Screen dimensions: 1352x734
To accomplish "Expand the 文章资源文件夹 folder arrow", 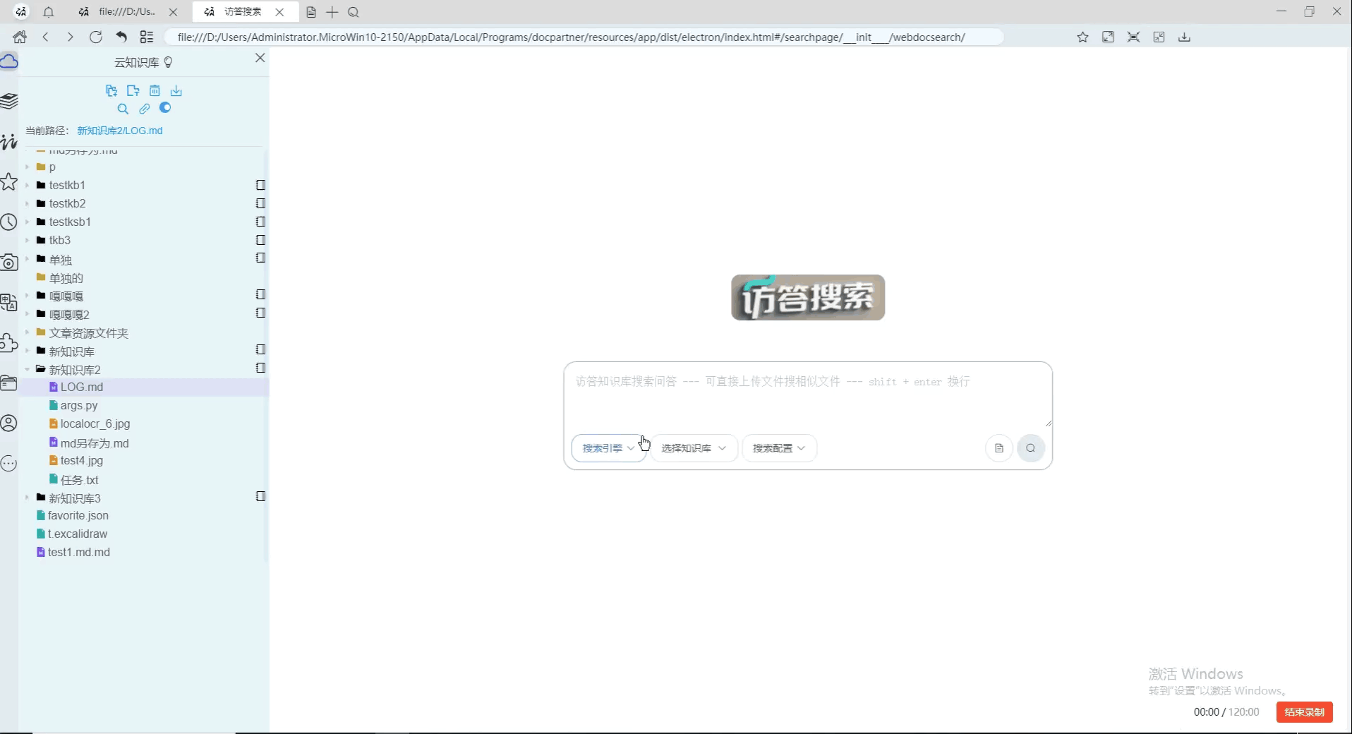I will (28, 332).
